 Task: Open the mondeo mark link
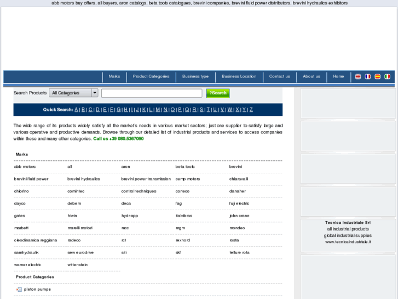point(237,228)
